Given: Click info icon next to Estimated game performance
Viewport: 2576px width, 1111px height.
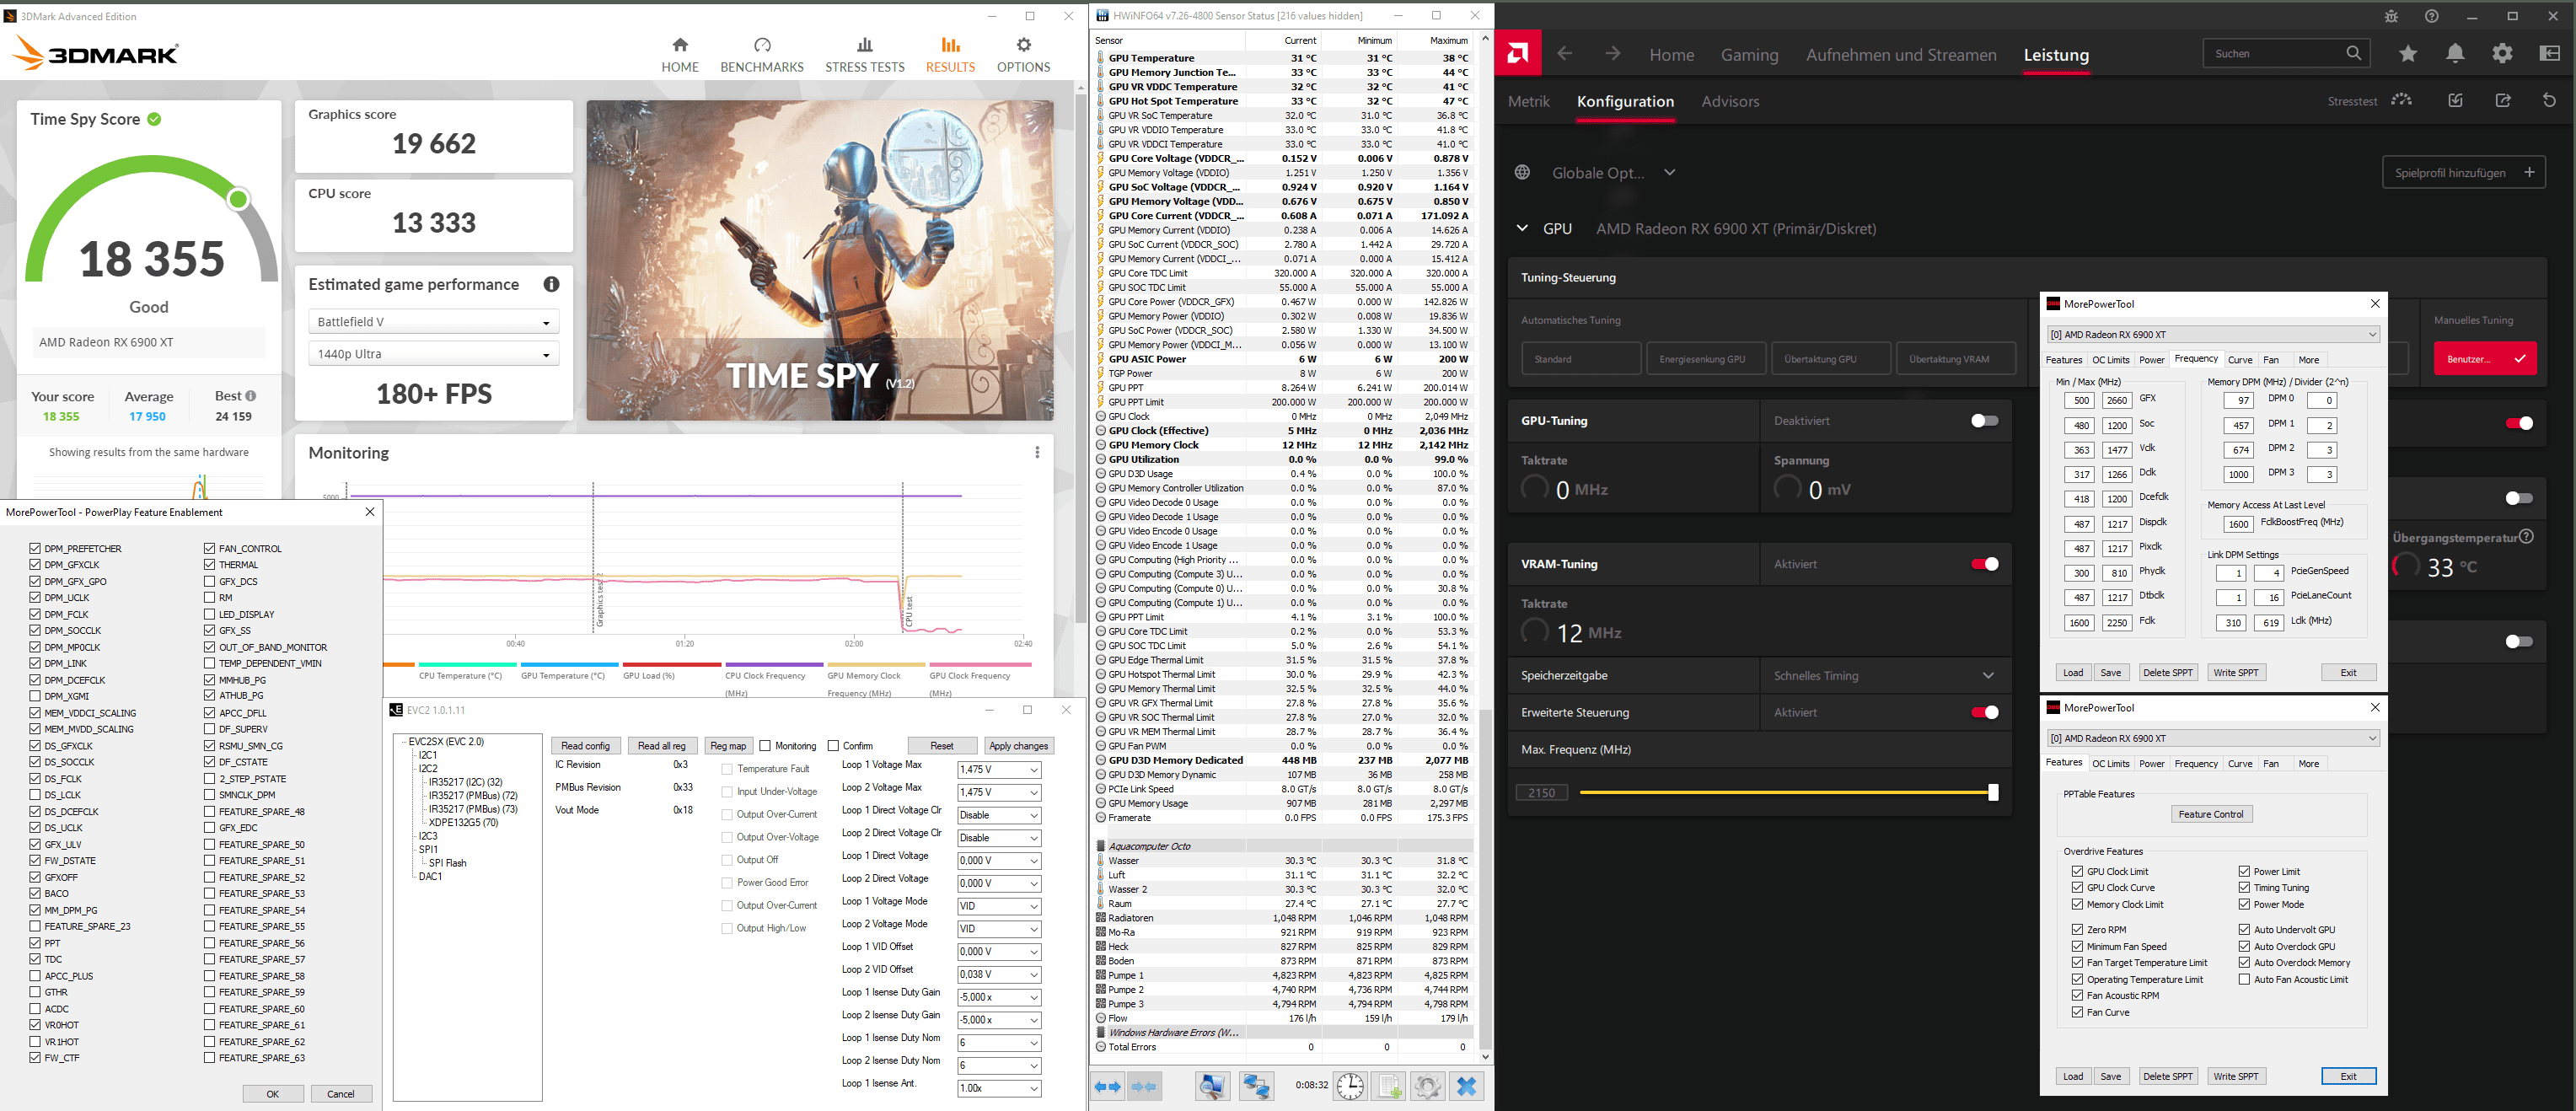Looking at the screenshot, I should pyautogui.click(x=551, y=285).
